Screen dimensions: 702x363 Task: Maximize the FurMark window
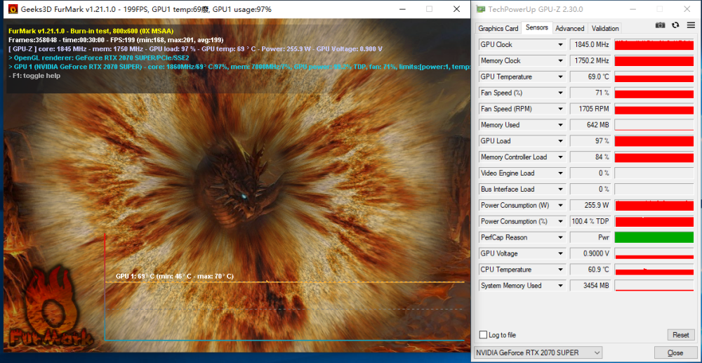pyautogui.click(x=430, y=9)
